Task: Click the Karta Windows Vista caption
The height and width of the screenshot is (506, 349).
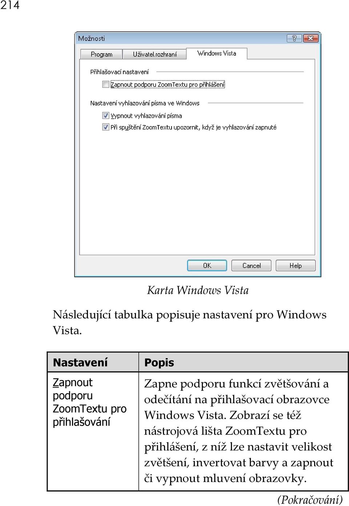Action: click(198, 290)
